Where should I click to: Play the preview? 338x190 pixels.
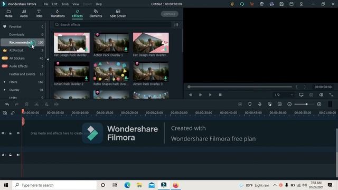click(x=210, y=95)
